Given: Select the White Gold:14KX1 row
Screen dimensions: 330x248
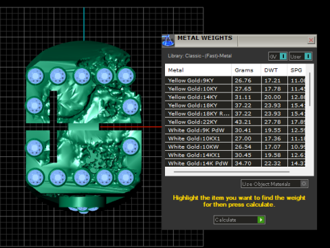Looking at the screenshot, I should (235, 155).
